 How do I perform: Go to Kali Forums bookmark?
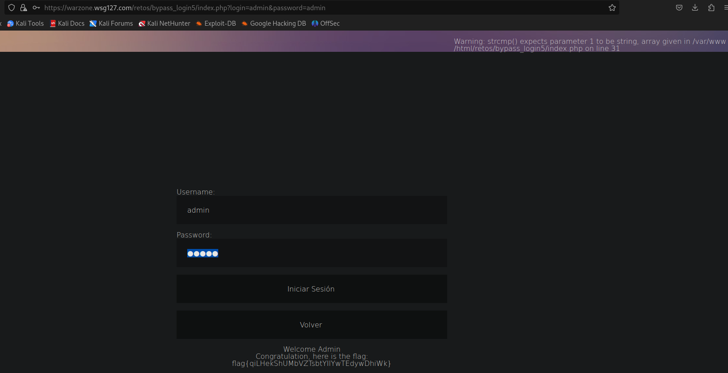(111, 23)
